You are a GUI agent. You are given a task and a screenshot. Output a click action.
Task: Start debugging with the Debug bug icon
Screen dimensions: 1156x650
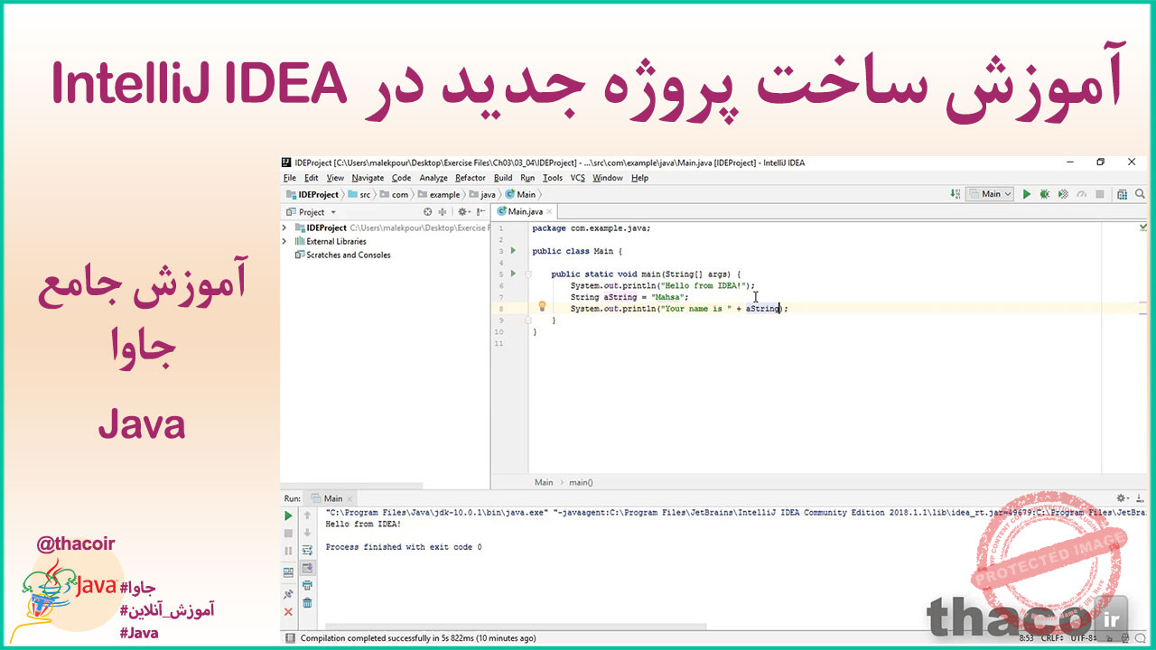pyautogui.click(x=1044, y=193)
